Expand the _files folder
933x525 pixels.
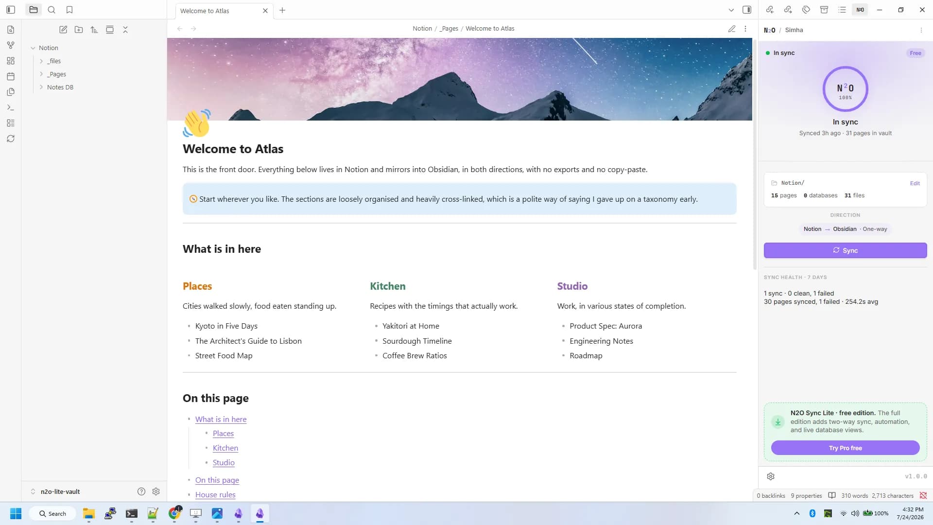tap(41, 61)
